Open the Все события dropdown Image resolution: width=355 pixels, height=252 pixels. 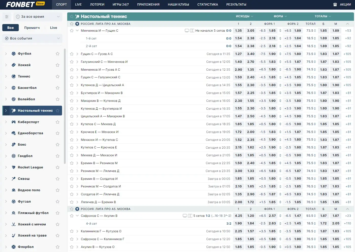[x=32, y=38]
